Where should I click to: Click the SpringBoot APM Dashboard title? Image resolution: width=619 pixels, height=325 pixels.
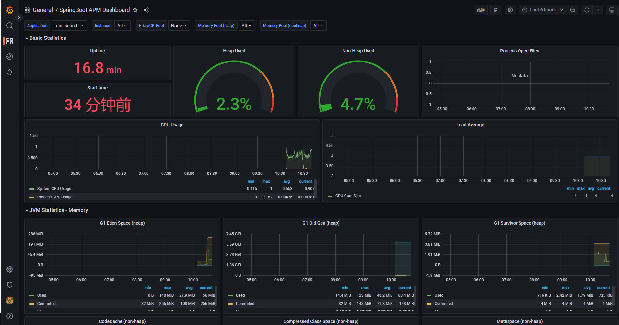click(x=94, y=10)
